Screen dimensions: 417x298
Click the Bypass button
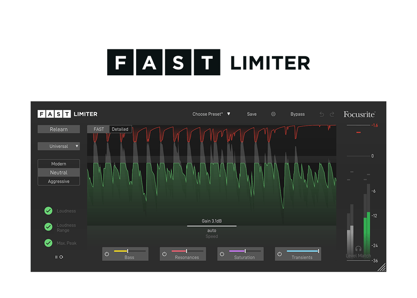[297, 114]
